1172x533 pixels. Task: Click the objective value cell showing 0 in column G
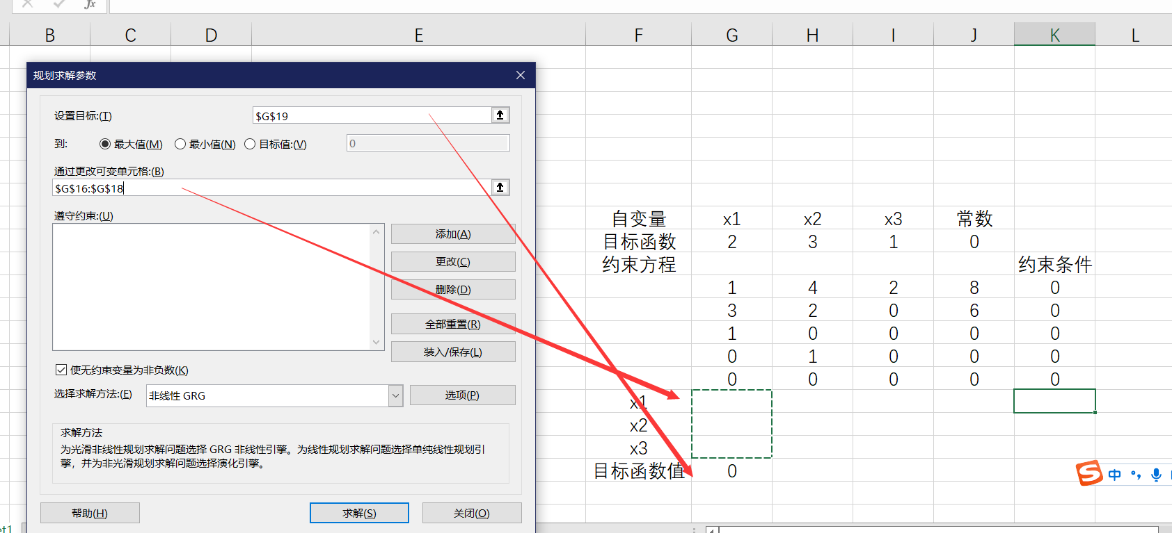[x=732, y=471]
